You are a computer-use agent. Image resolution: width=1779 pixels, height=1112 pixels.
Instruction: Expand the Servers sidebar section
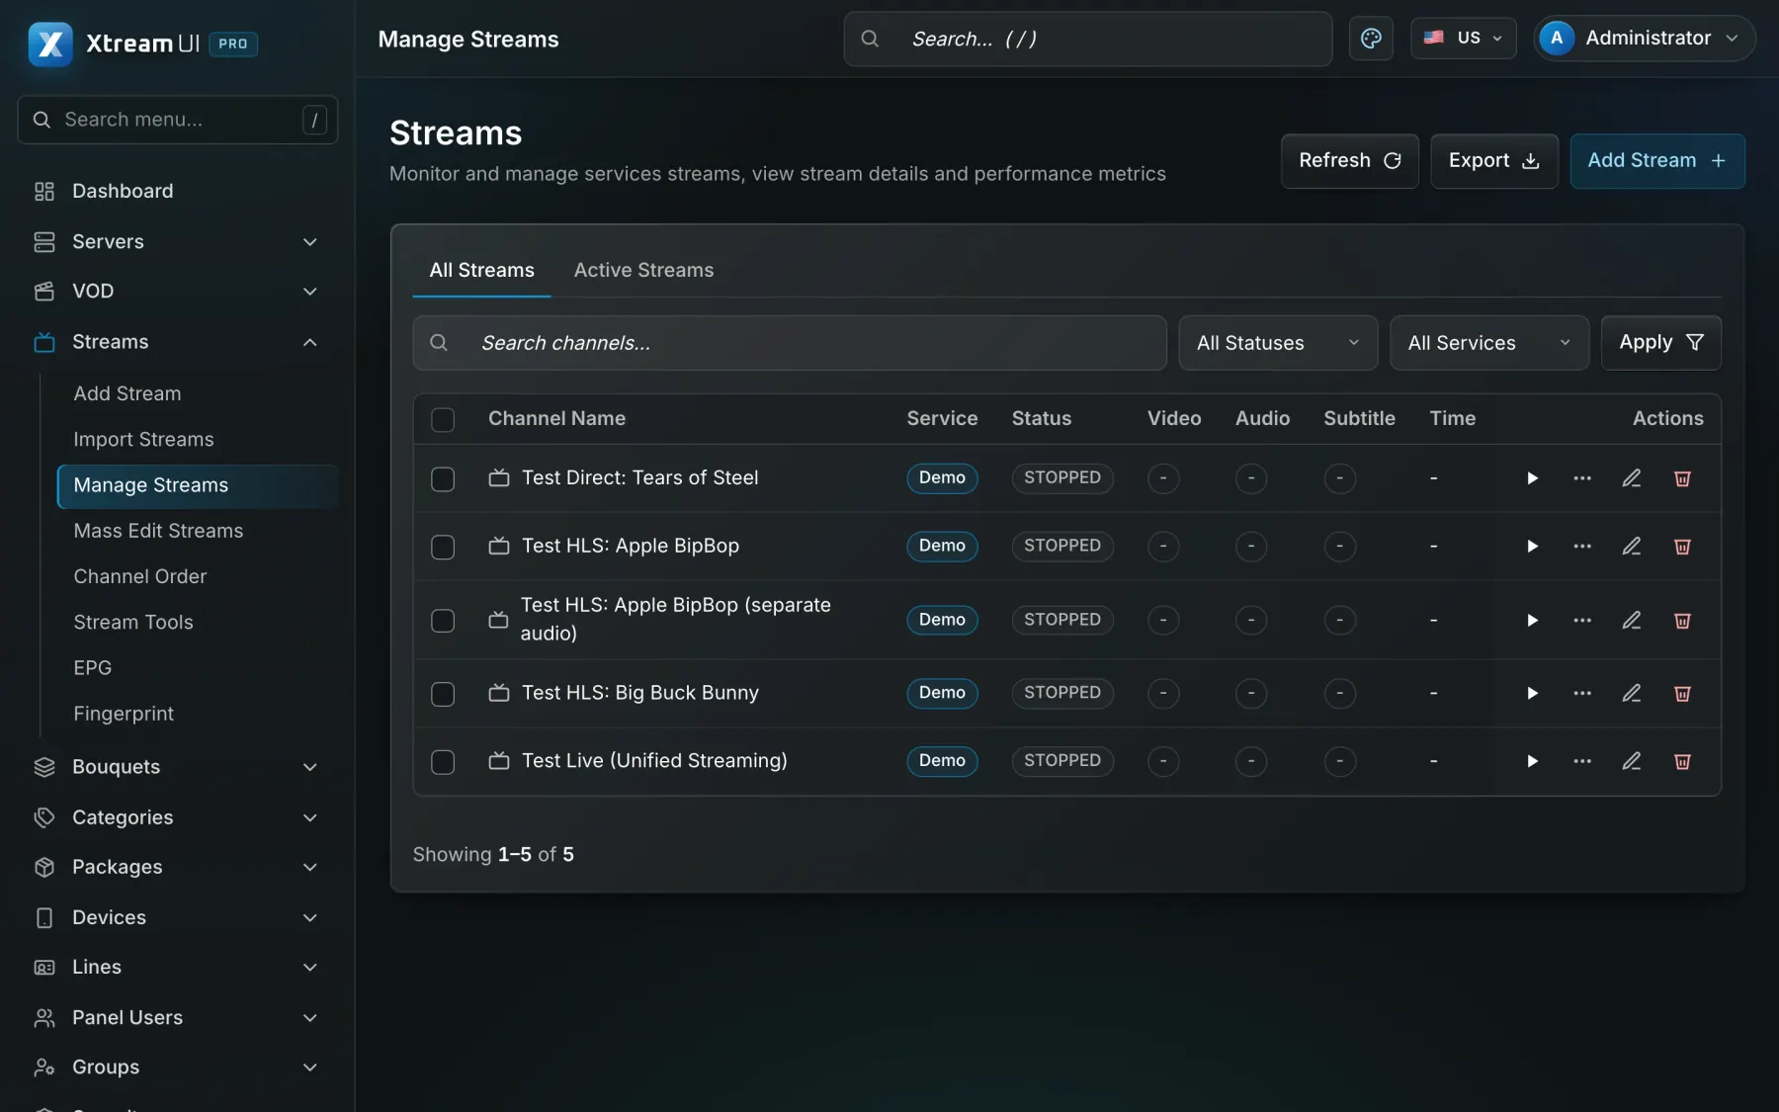click(178, 242)
